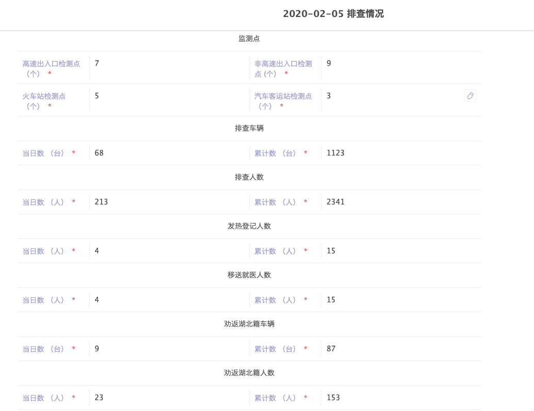Click the 排查车辆 section heading
This screenshot has height=411, width=534.
[249, 128]
